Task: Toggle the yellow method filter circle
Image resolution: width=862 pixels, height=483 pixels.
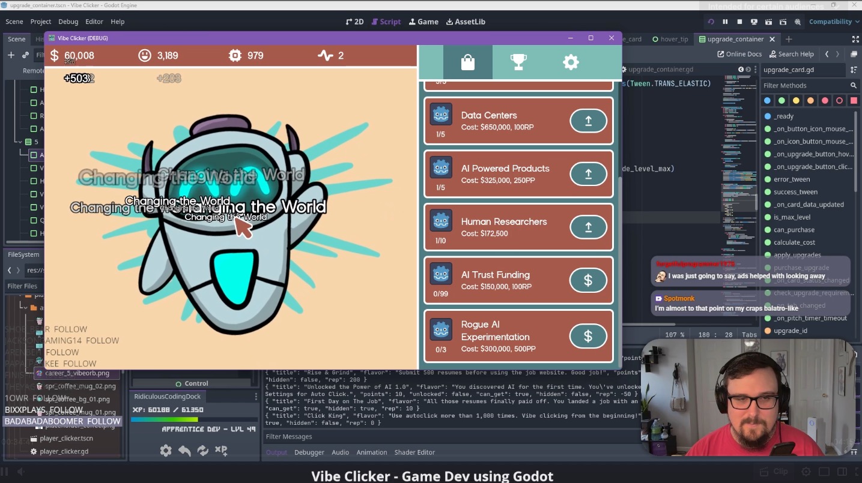Action: 796,100
